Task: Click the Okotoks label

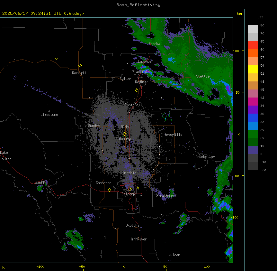Action: point(132,225)
